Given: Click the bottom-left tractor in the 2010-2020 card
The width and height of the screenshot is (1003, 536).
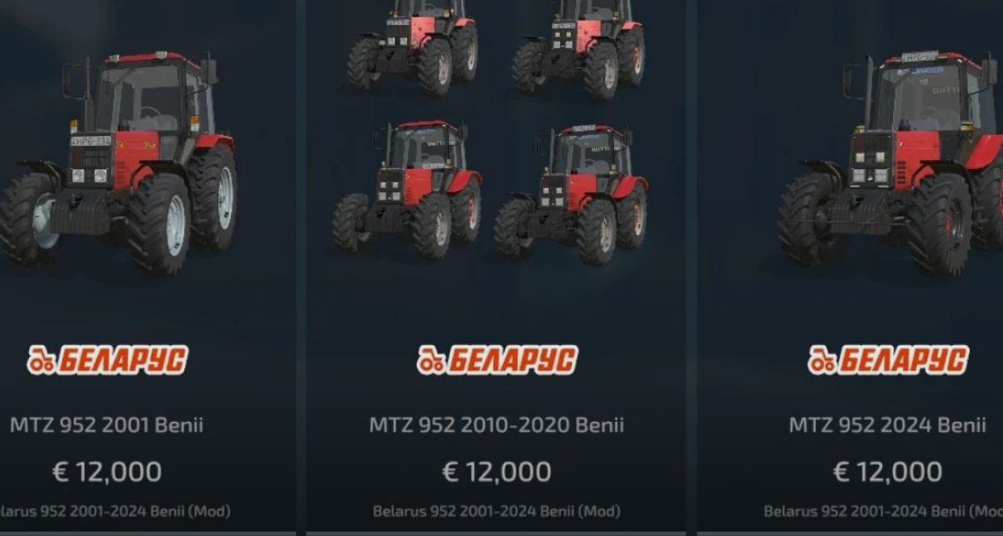Looking at the screenshot, I should pyautogui.click(x=407, y=190).
